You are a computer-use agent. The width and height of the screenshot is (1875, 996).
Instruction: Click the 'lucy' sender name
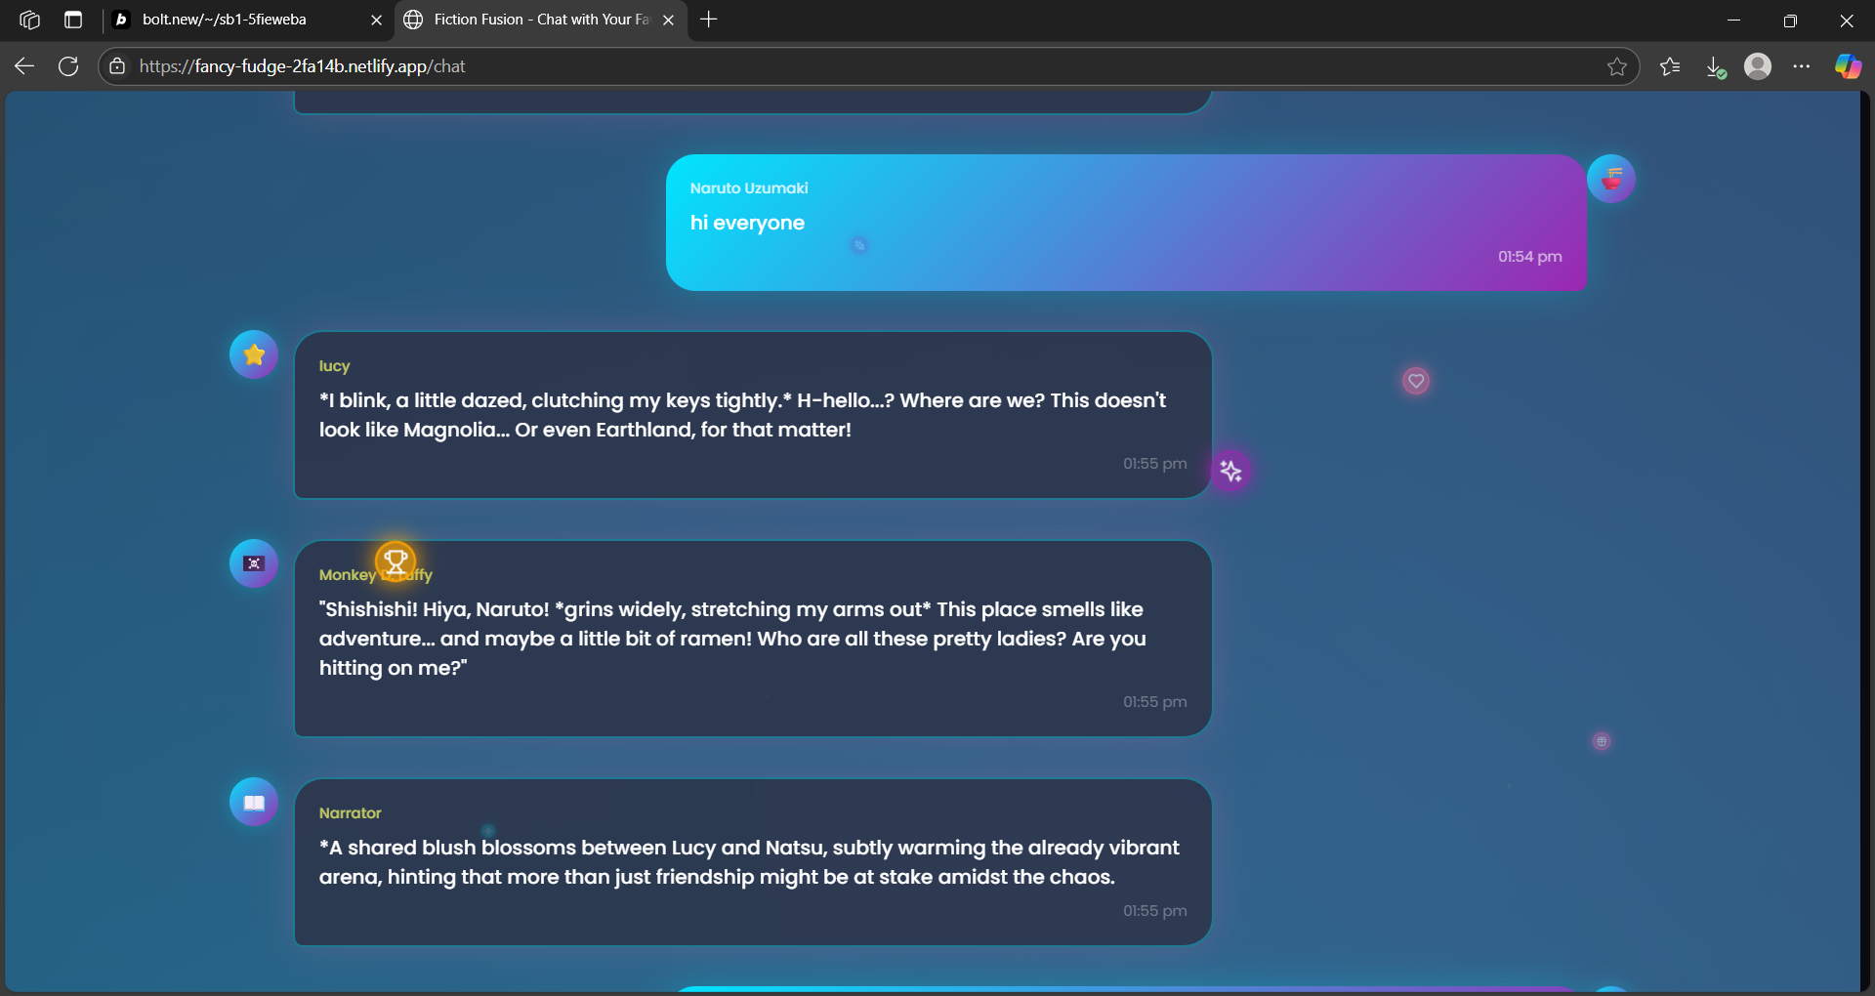coord(334,366)
